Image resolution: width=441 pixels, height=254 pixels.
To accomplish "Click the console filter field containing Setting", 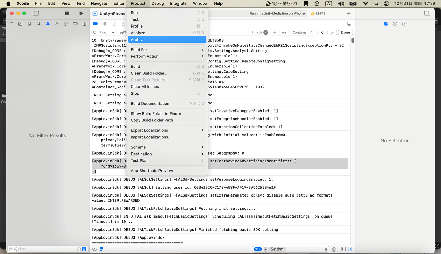I will coord(291,249).
